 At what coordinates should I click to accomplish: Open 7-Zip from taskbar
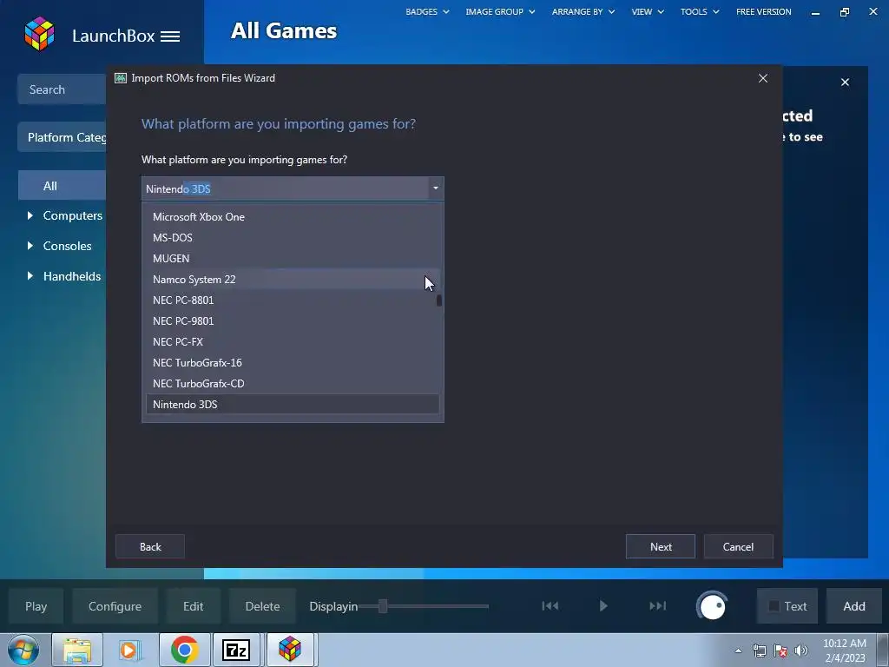point(236,650)
